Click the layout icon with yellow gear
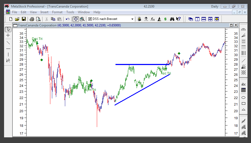Image resolution: width=251 pixels, height=143 pixels. tap(217, 19)
